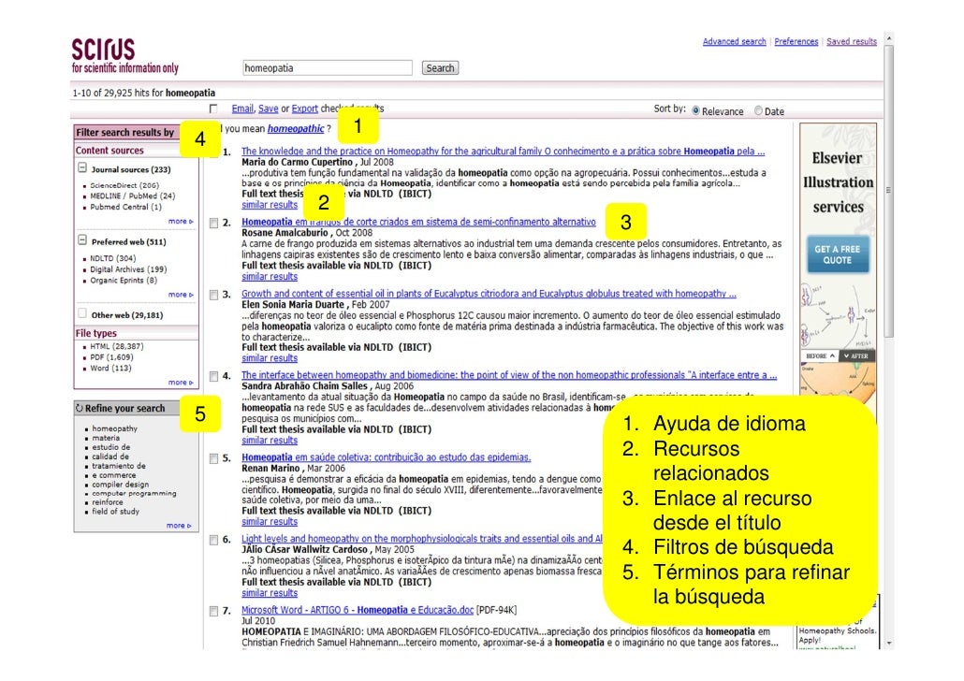Click the homeopathic spelling suggestion
Screen dimensions: 964x681
(295, 129)
